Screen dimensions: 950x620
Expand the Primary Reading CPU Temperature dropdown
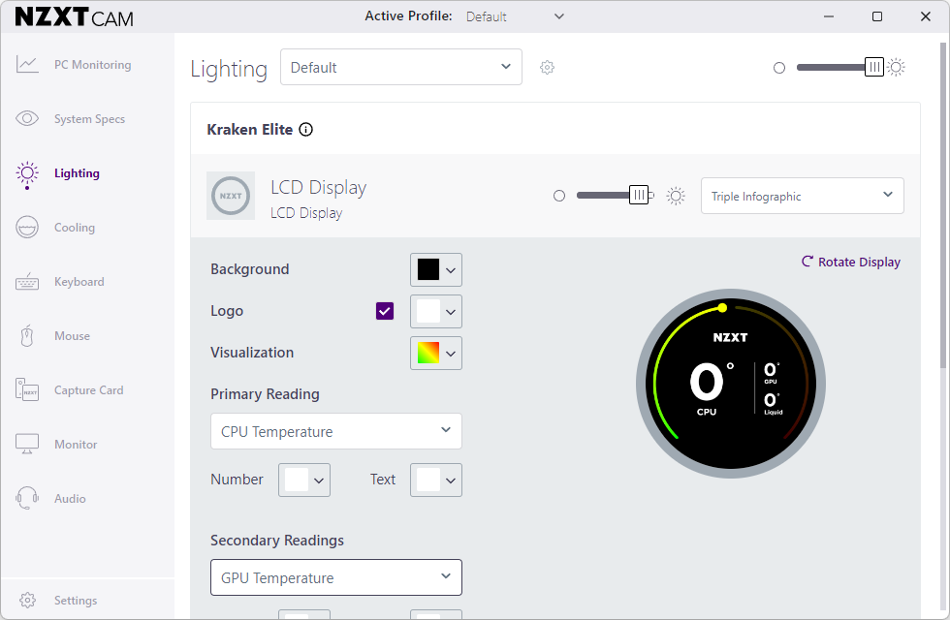335,431
